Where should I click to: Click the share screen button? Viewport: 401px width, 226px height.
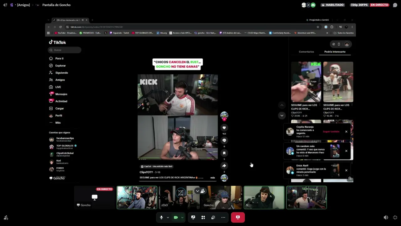click(193, 217)
